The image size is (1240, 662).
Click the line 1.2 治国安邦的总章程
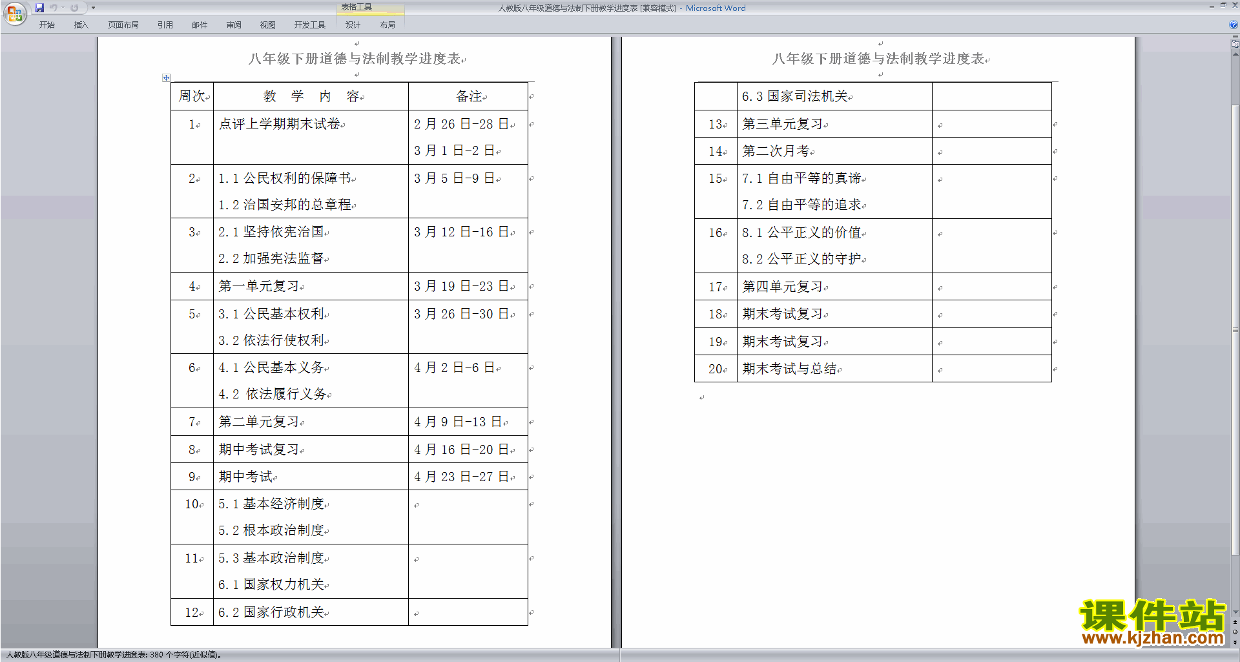tap(285, 205)
